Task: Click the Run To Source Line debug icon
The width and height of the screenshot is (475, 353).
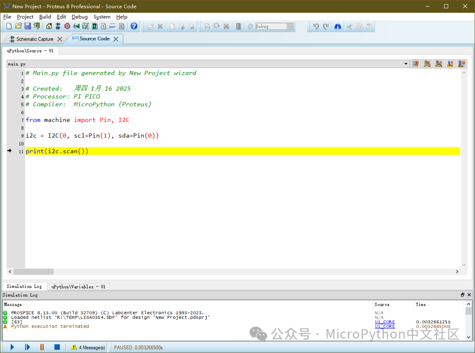Action: pos(462,64)
